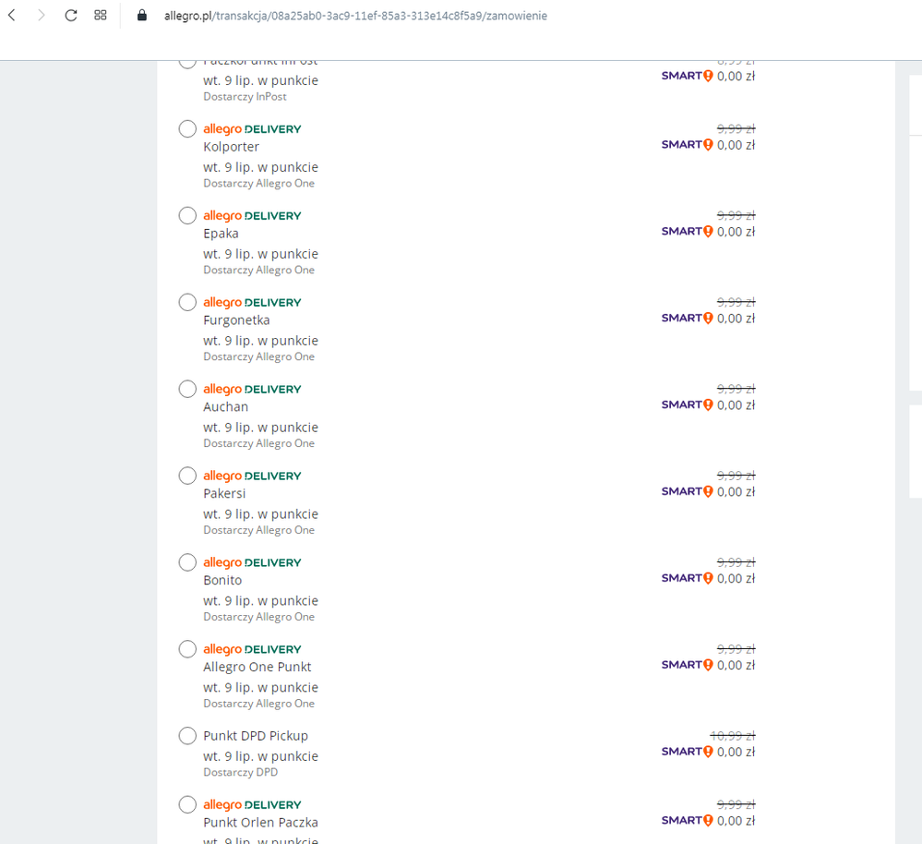The image size is (922, 844).
Task: Click the crossed-out 10,99 zł price
Action: pyautogui.click(x=732, y=736)
